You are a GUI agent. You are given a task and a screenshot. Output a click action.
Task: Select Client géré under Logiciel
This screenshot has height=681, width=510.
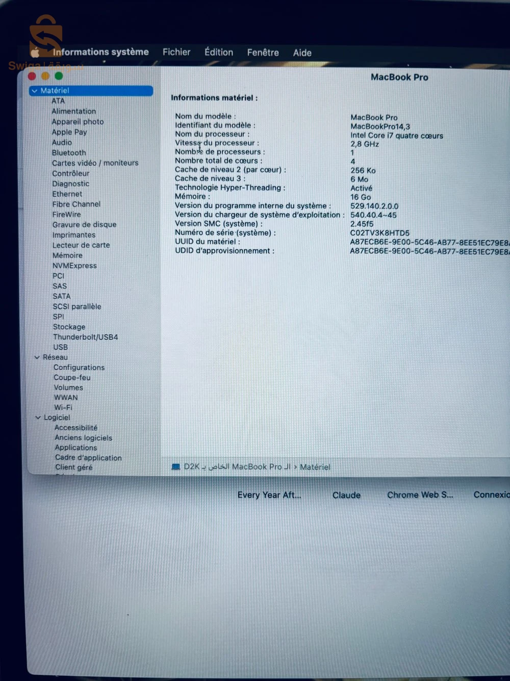[x=74, y=467]
